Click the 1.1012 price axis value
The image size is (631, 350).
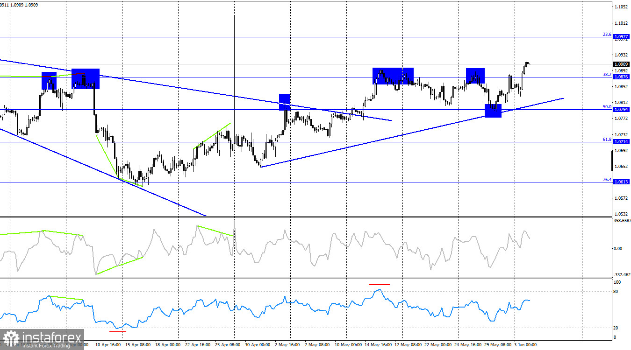pyautogui.click(x=621, y=23)
